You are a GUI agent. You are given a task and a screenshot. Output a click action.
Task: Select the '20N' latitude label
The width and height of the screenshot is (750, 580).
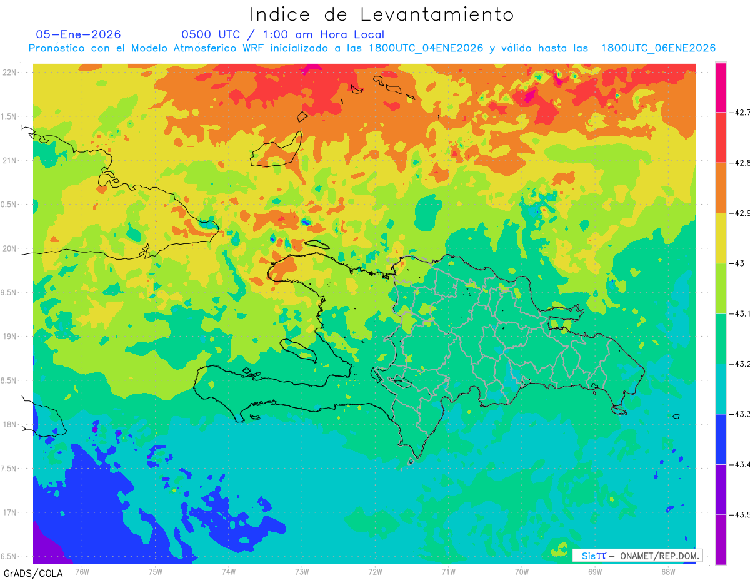[x=10, y=248]
